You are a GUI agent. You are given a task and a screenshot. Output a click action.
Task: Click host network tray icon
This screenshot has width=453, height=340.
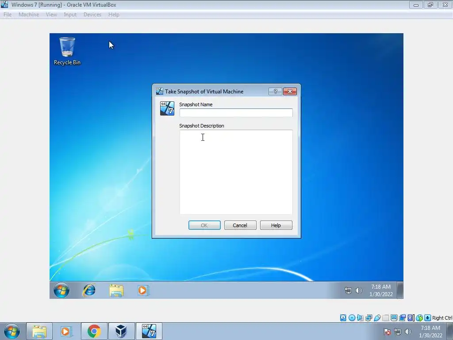tap(398, 332)
